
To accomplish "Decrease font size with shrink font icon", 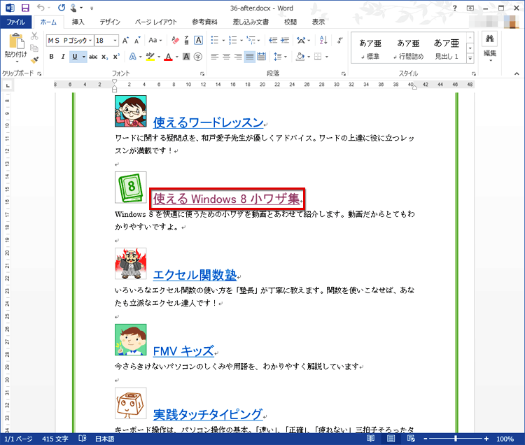I will coord(137,41).
